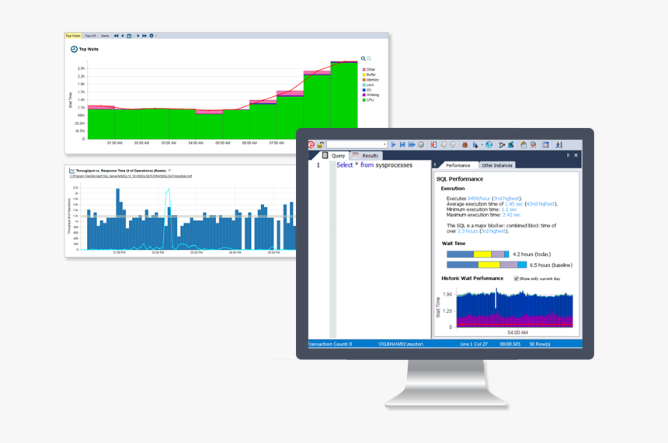This screenshot has width=668, height=443.
Task: Click the running figure icon in the query toolbar
Action: pos(559,144)
